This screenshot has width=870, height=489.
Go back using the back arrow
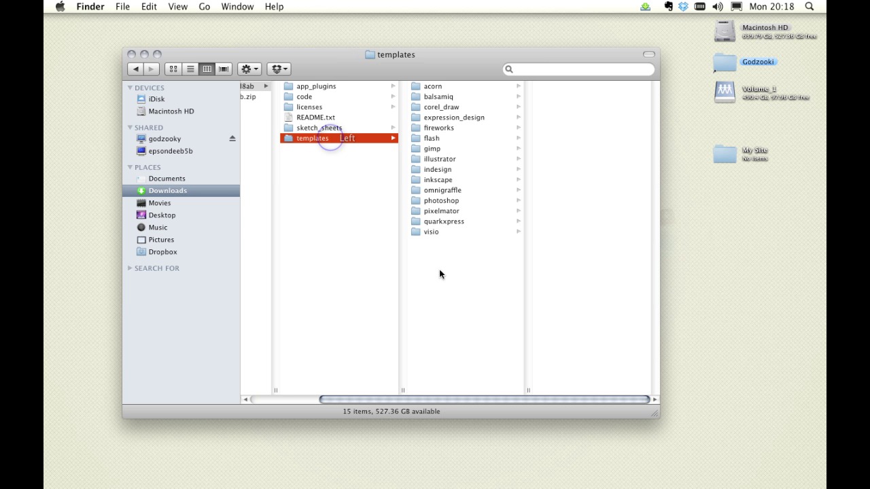(x=135, y=69)
